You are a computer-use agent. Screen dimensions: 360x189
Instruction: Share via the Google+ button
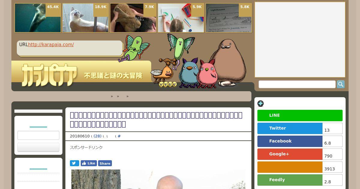(x=290, y=154)
